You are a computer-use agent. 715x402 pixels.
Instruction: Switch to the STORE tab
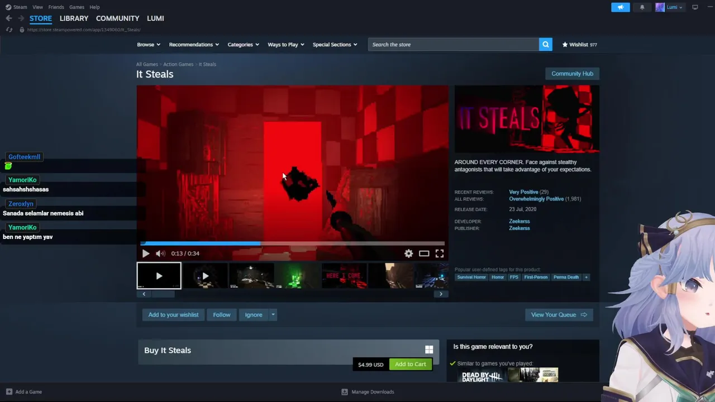pos(40,18)
